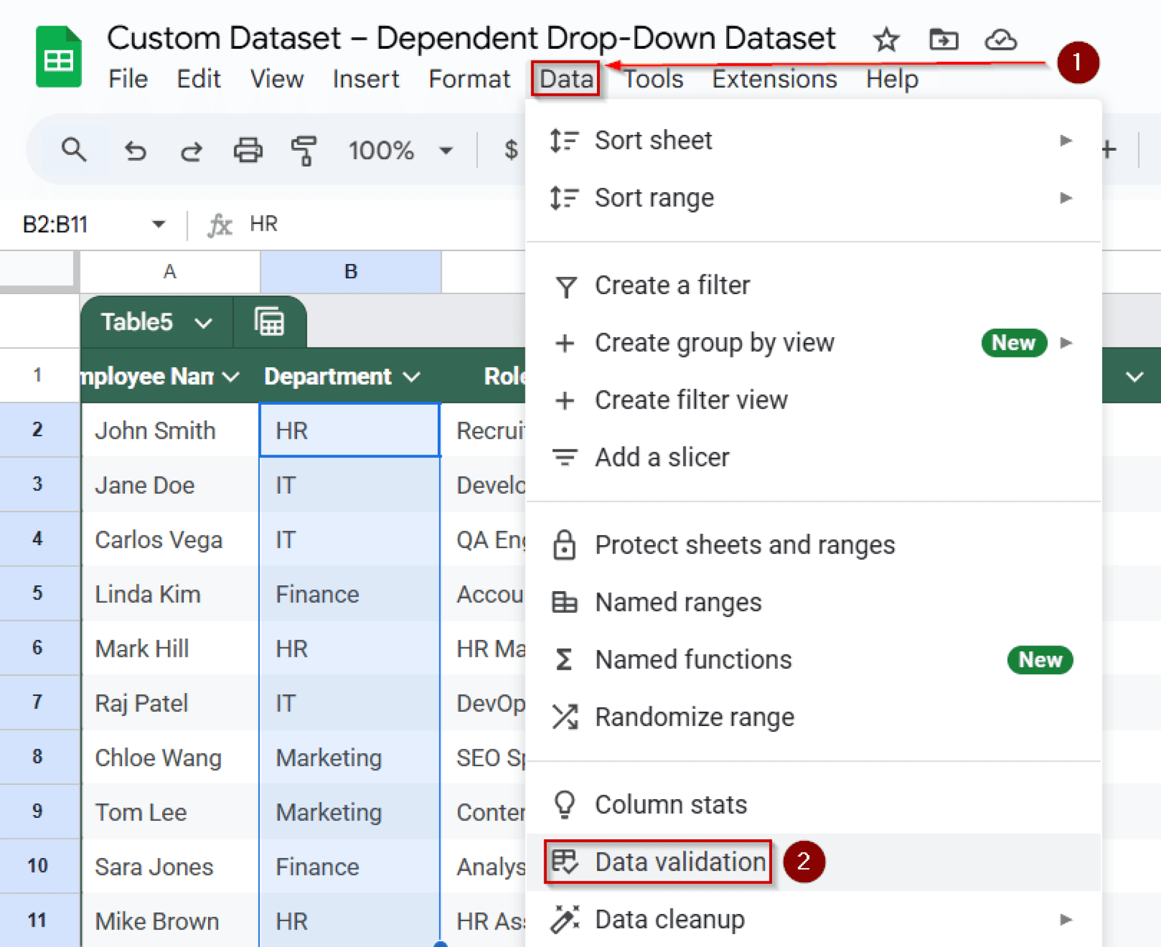This screenshot has height=947, width=1161.
Task: Select Named functions
Action: coord(693,659)
